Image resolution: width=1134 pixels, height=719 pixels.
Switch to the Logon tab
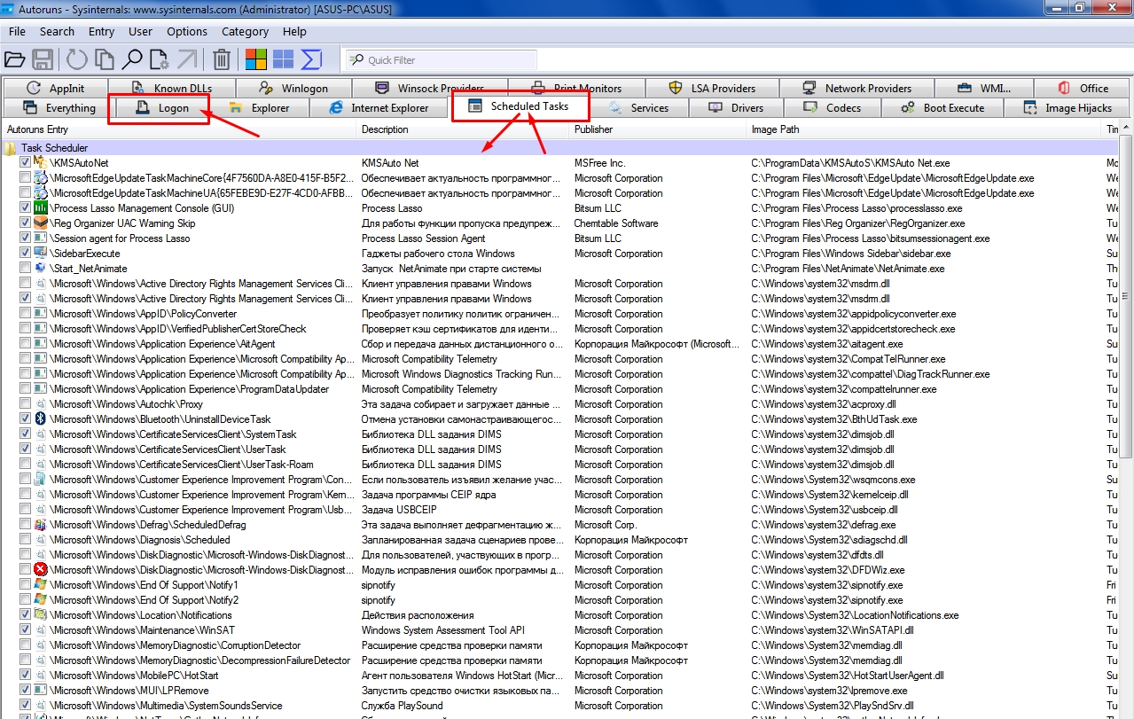pyautogui.click(x=162, y=108)
